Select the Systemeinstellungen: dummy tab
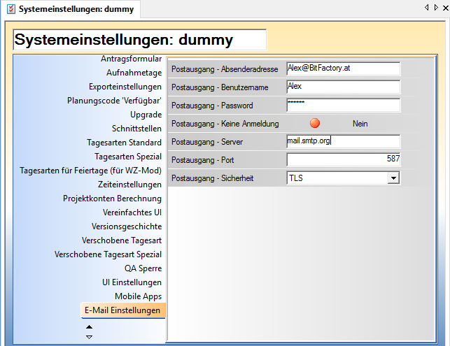This screenshot has width=450, height=346. (x=71, y=9)
